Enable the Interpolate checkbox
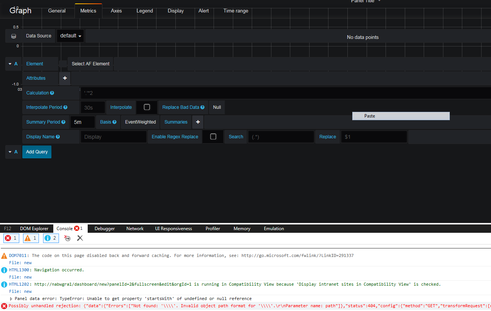Viewport: 491px width, 311px height. pyautogui.click(x=147, y=107)
